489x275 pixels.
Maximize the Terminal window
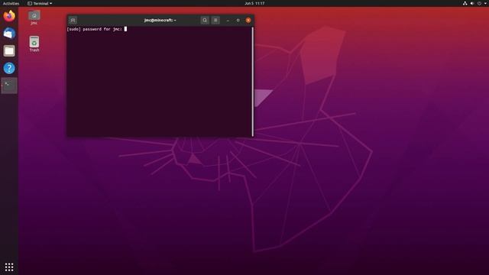click(238, 21)
